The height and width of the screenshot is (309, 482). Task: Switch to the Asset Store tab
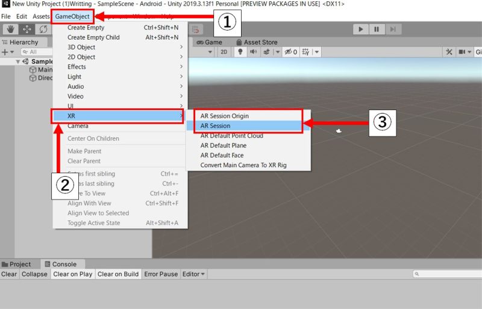coord(257,42)
